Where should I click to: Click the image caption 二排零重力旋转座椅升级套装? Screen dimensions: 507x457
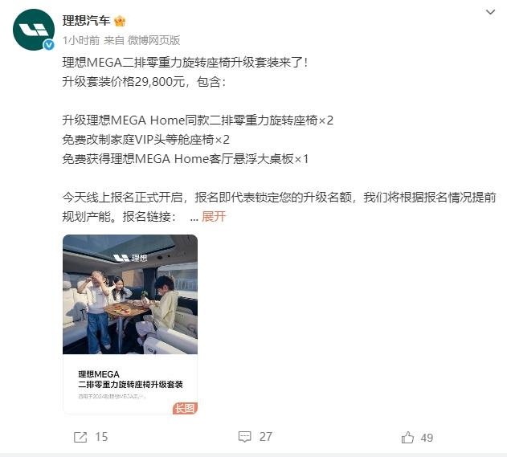(x=130, y=384)
